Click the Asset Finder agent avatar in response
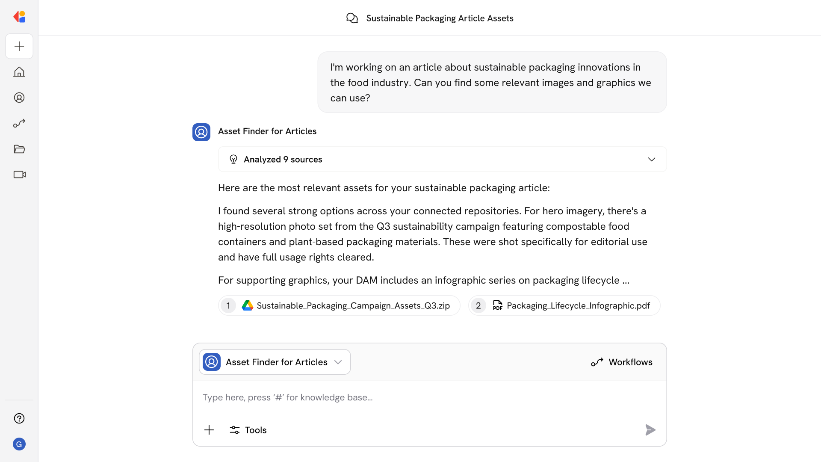Viewport: 821px width, 462px height. tap(201, 132)
